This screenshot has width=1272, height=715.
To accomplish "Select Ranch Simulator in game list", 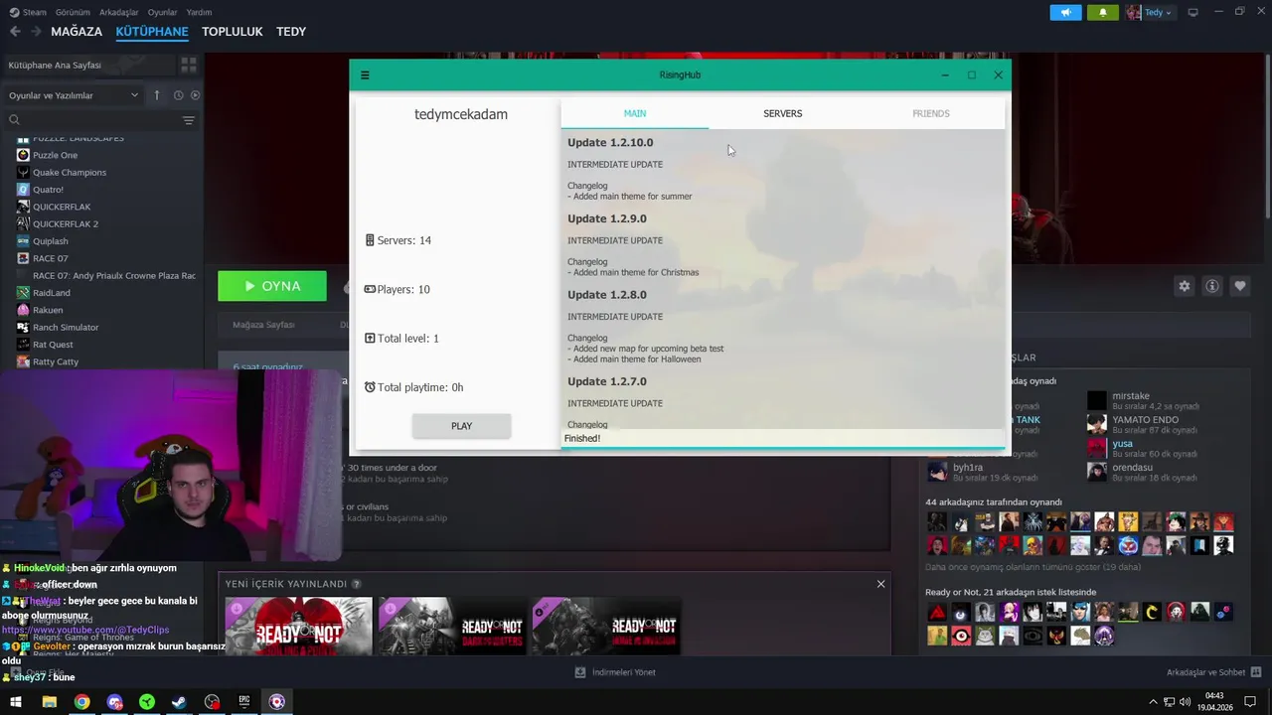I will 66,327.
